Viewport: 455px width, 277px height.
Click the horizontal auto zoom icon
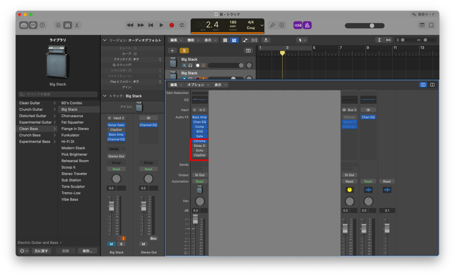click(x=388, y=40)
